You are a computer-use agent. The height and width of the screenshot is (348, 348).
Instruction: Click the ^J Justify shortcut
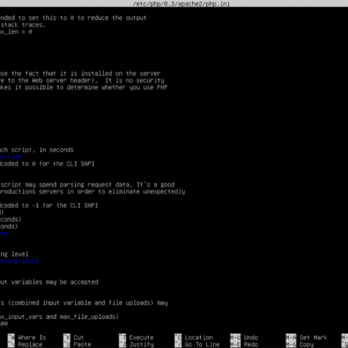136,344
